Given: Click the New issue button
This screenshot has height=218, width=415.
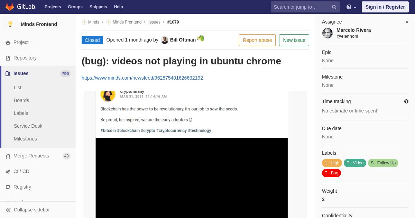Looking at the screenshot, I should tap(294, 40).
